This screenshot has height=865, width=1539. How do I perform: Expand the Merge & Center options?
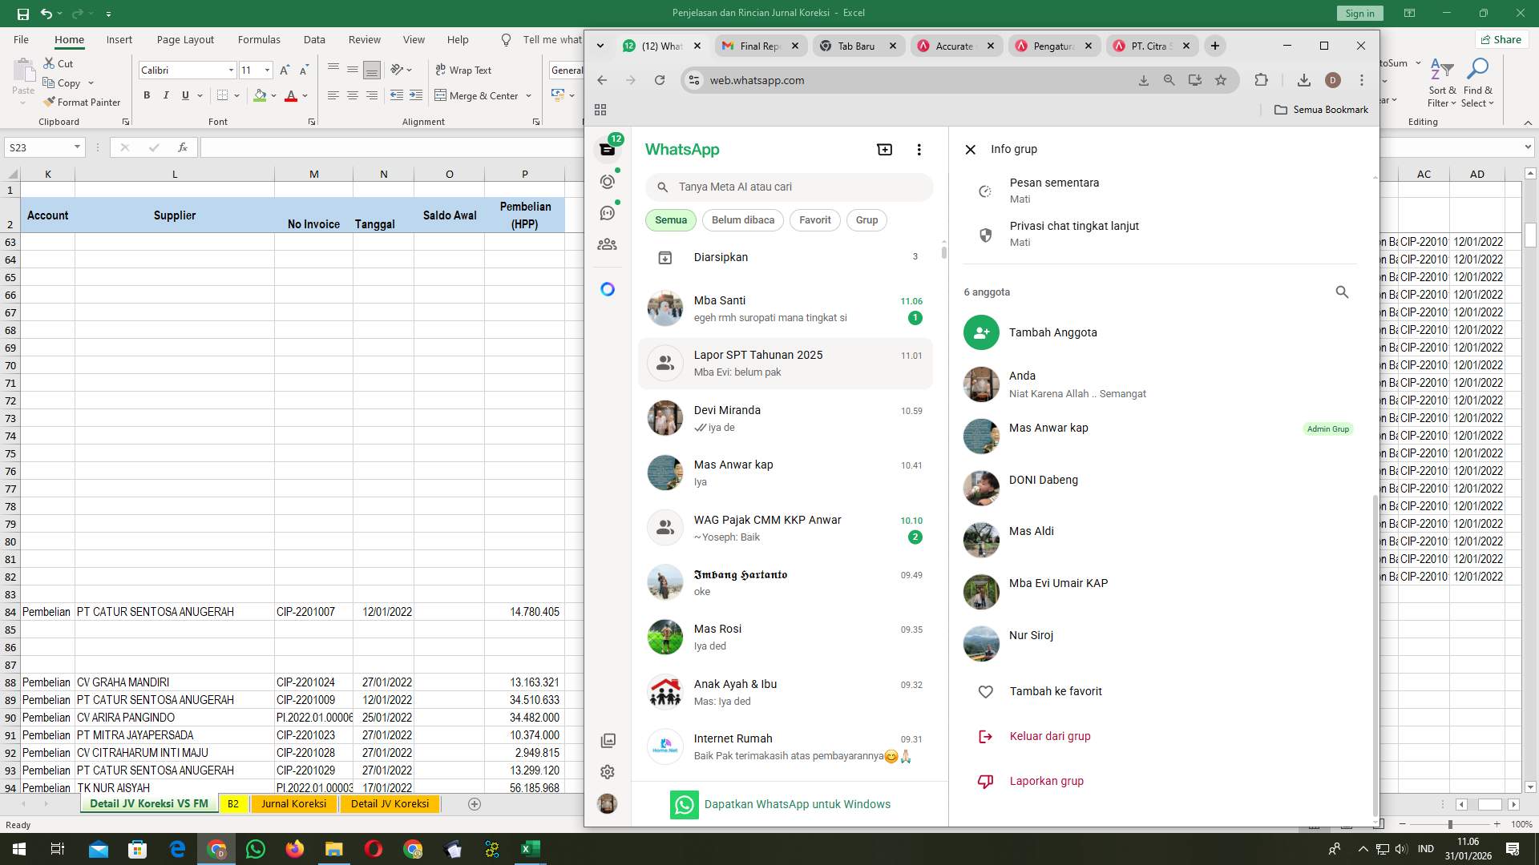point(528,95)
